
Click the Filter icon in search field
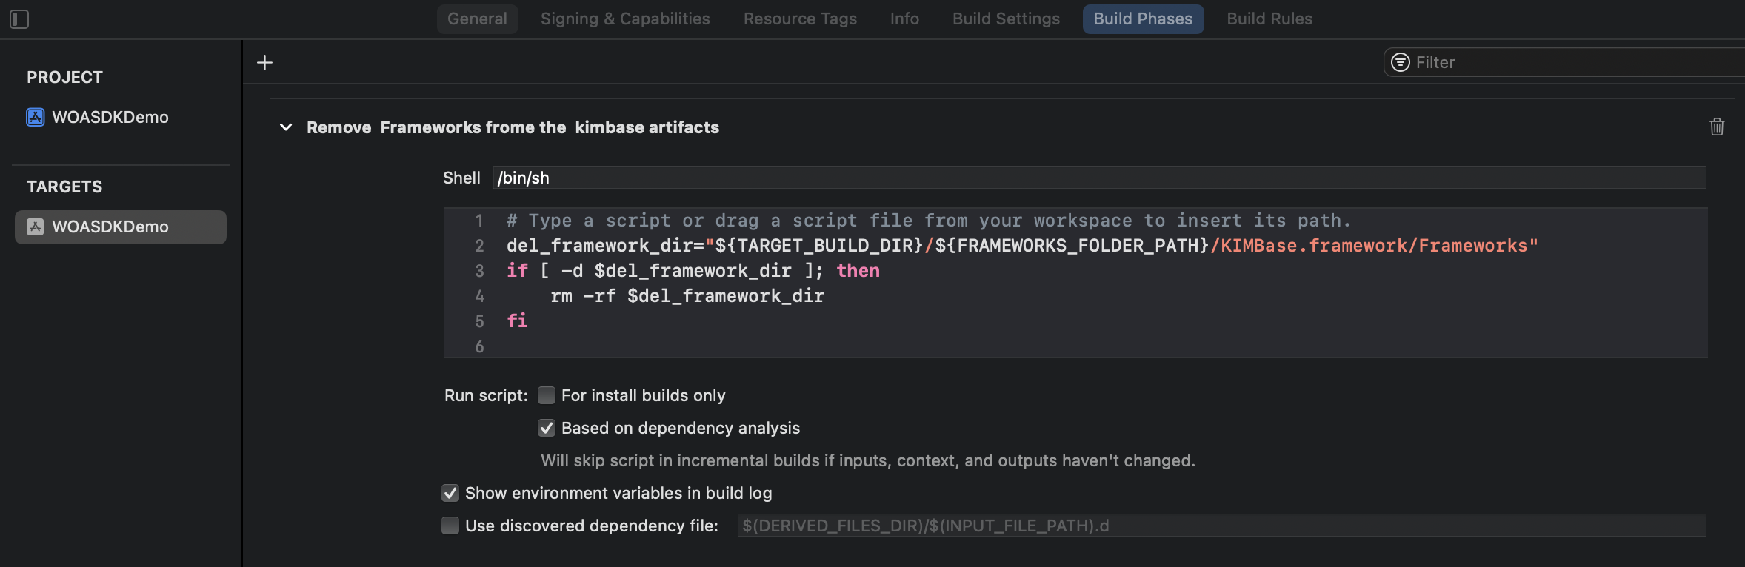[x=1400, y=63]
